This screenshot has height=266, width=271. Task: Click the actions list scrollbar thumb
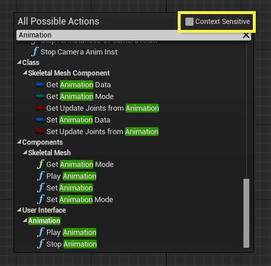pyautogui.click(x=246, y=213)
